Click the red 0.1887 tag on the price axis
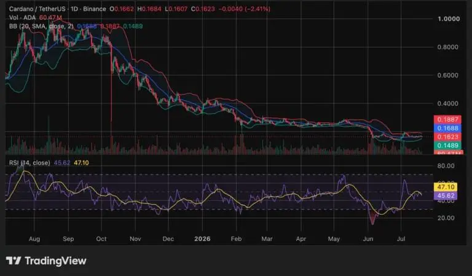472x276 pixels. [x=447, y=119]
